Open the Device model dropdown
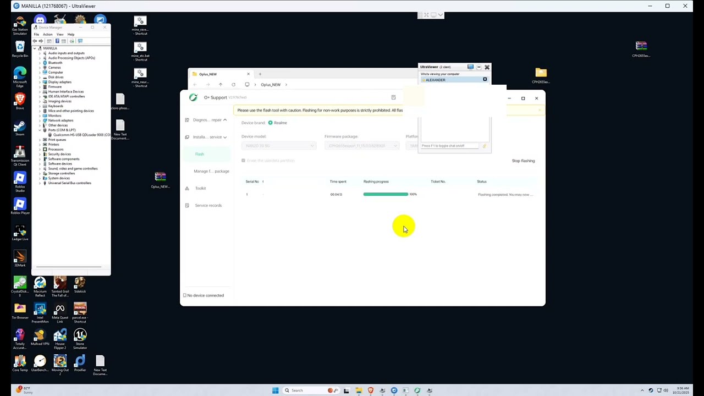Image resolution: width=704 pixels, height=396 pixels. (279, 146)
